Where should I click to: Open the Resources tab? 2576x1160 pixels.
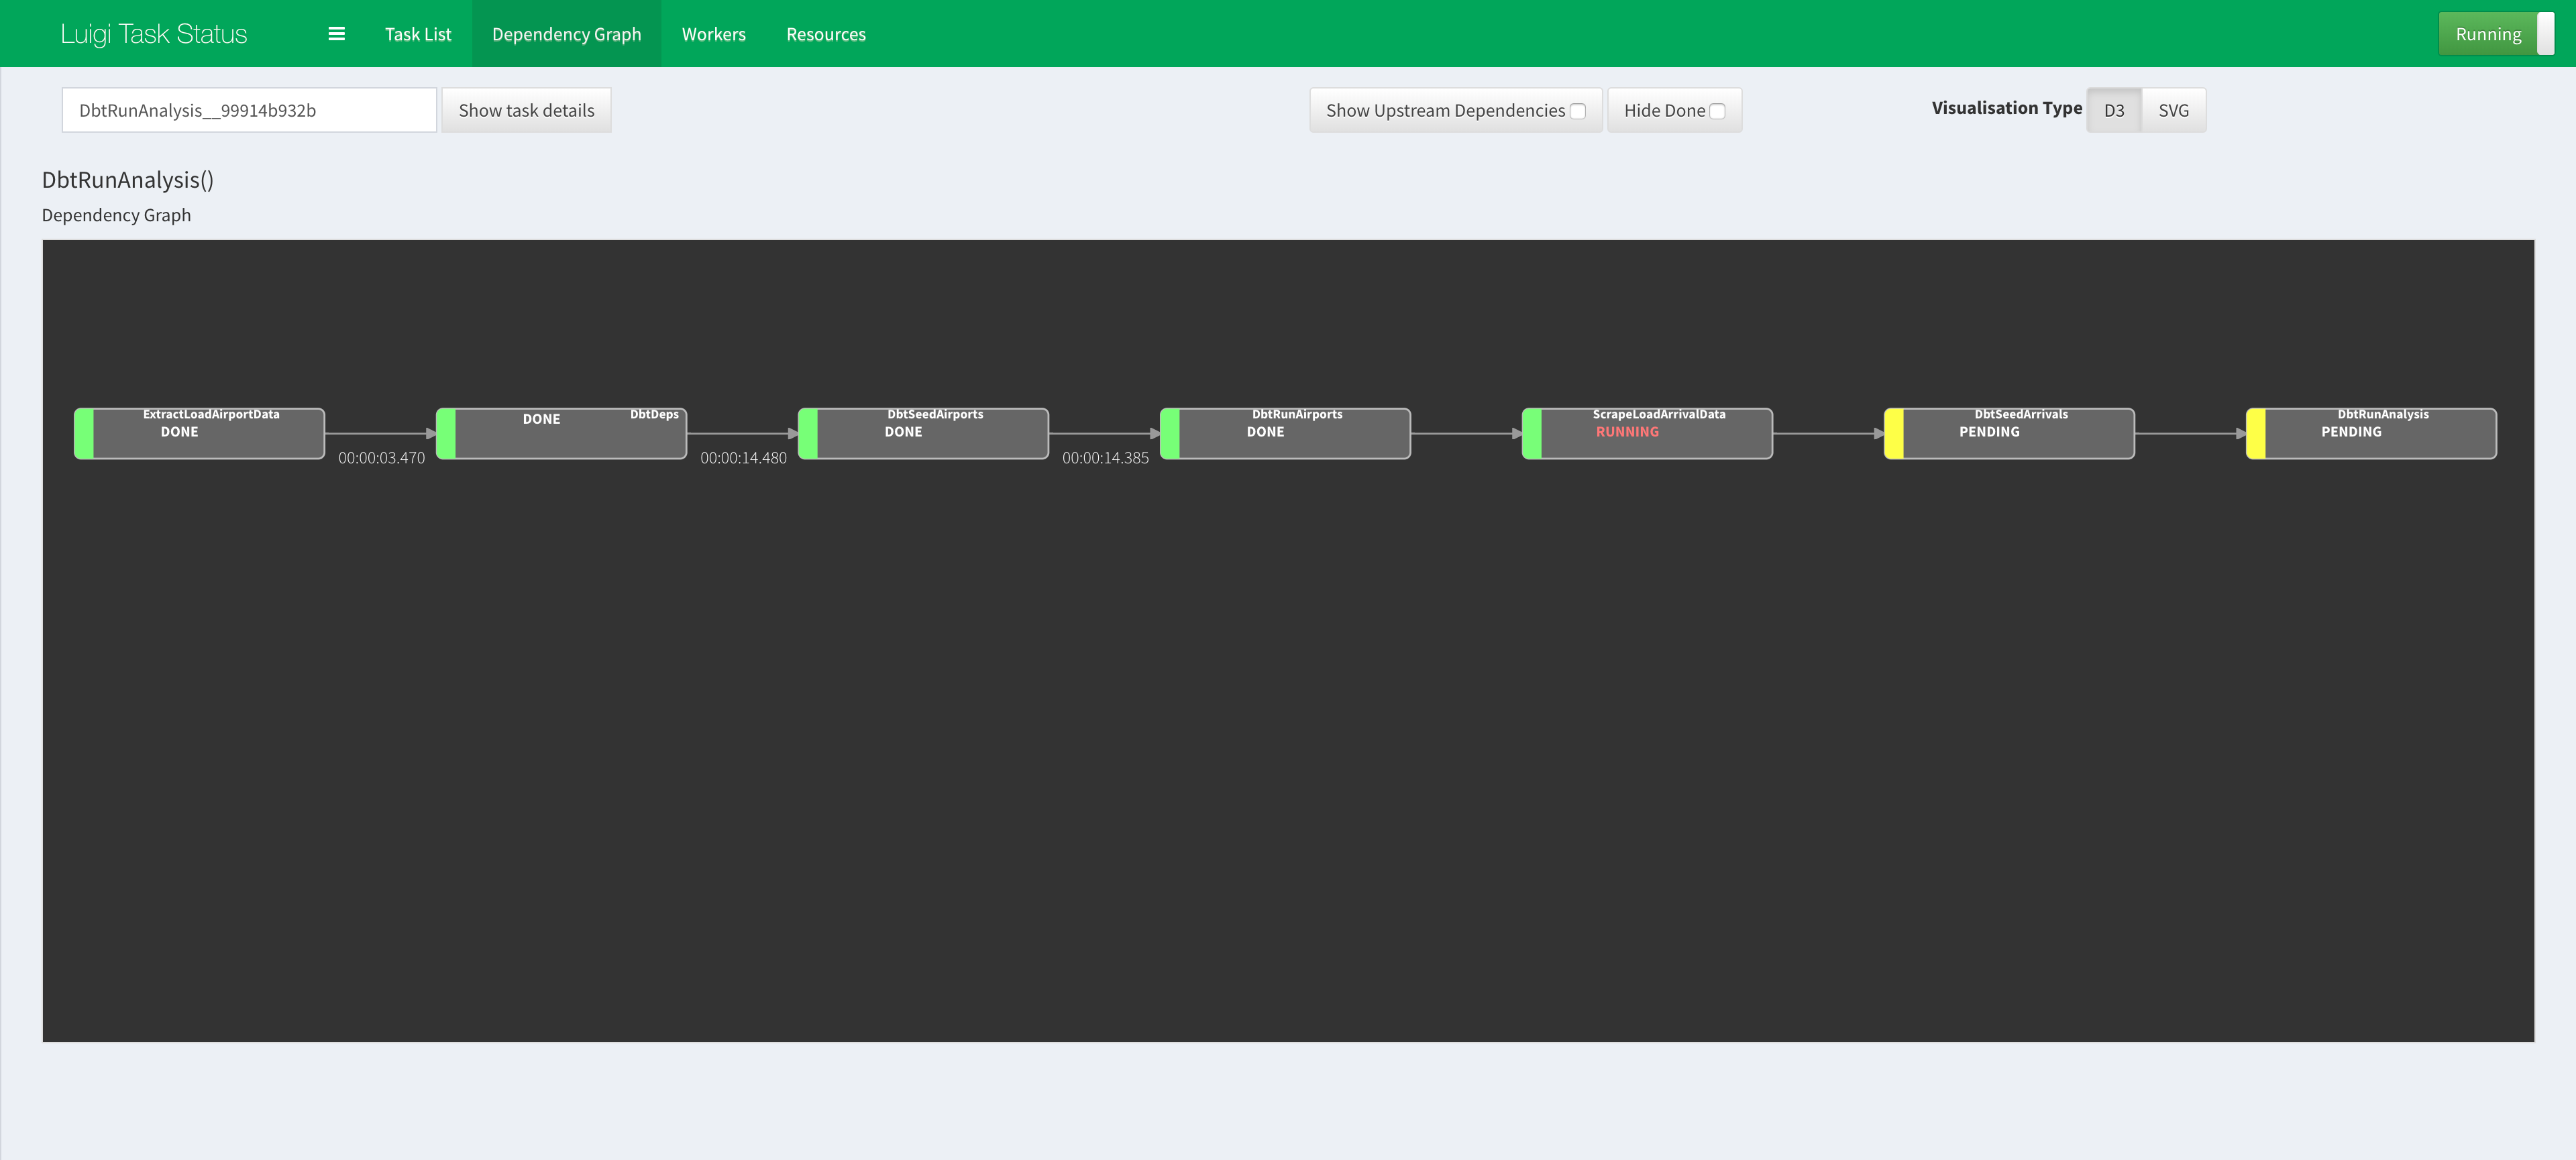tap(826, 33)
